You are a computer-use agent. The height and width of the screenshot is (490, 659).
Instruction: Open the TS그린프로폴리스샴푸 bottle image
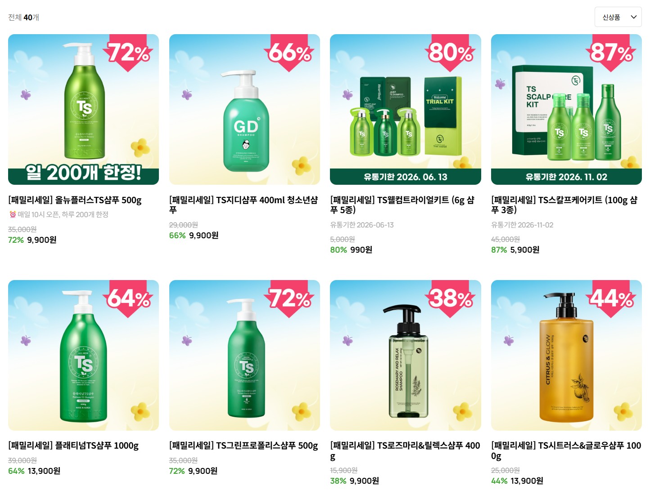coord(244,355)
